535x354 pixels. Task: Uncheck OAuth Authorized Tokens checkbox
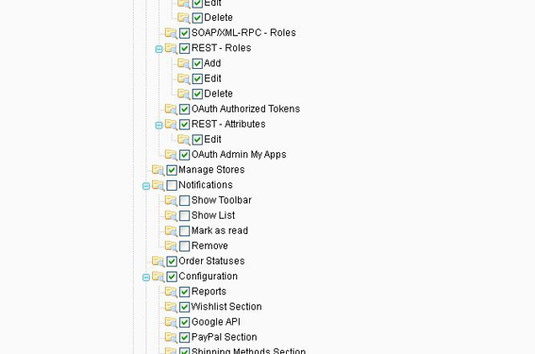tap(184, 110)
